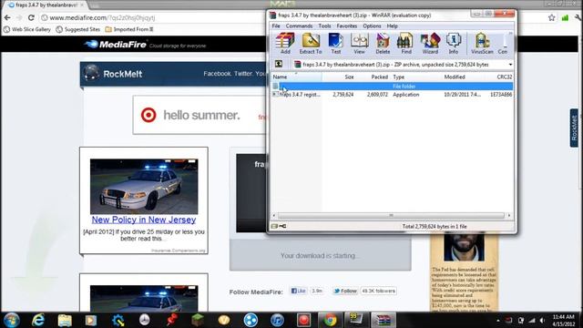Open the Find tool with binoculars
This screenshot has height=328, width=583.
click(405, 43)
